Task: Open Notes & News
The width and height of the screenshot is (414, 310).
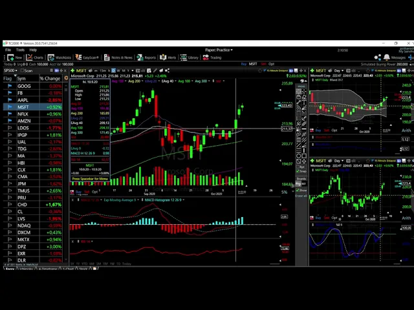Action: pos(118,57)
